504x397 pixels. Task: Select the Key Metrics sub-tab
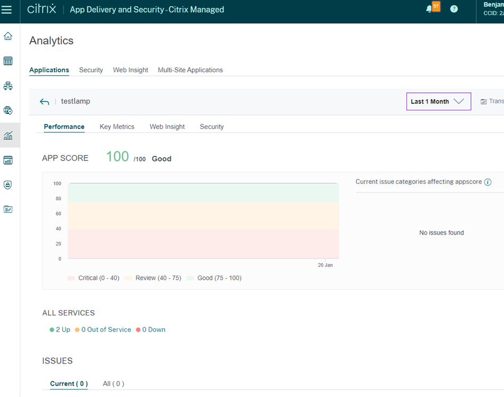coord(117,126)
